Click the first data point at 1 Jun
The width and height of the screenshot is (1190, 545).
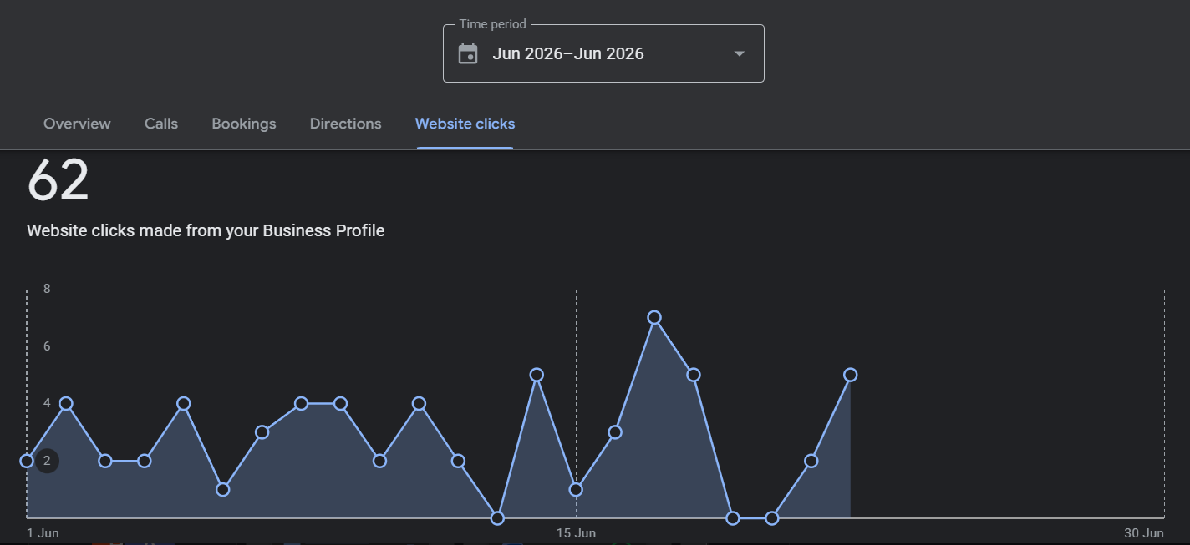pyautogui.click(x=27, y=461)
